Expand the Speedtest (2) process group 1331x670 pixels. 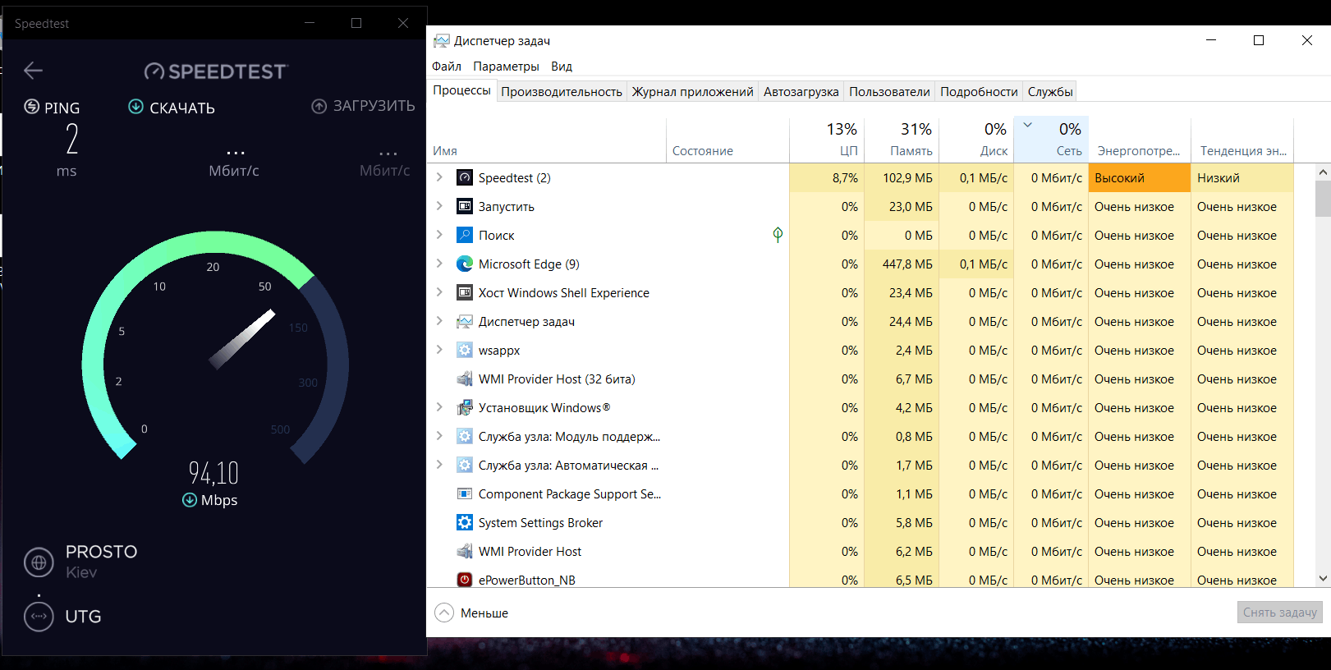pos(439,177)
